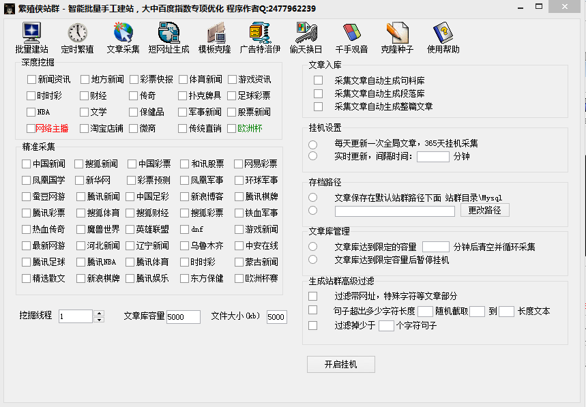Image resolution: width=586 pixels, height=407 pixels.
Task: Check the 新浪博客 checkbox
Action: click(184, 196)
